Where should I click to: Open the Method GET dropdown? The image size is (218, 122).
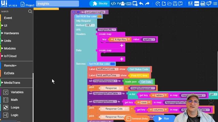tap(90, 25)
